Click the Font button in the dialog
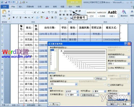134x107 pixels. 100,78
